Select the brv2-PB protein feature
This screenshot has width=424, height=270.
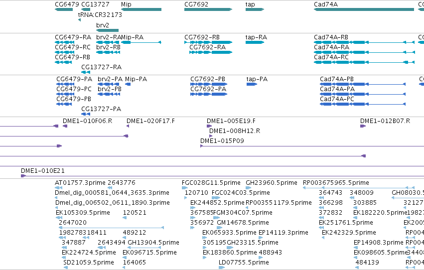(109, 94)
